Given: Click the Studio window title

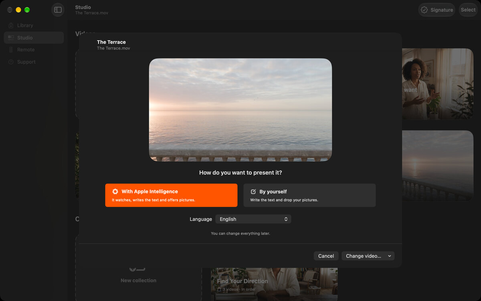Looking at the screenshot, I should pyautogui.click(x=83, y=7).
